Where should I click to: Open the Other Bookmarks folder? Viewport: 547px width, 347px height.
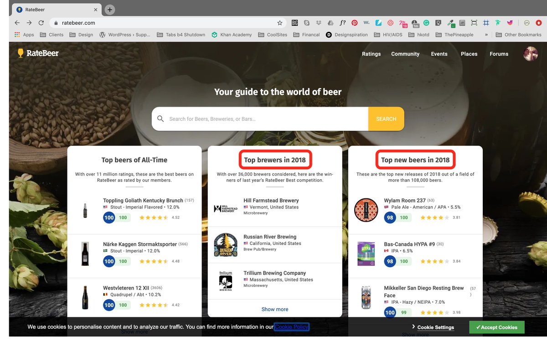tap(519, 35)
